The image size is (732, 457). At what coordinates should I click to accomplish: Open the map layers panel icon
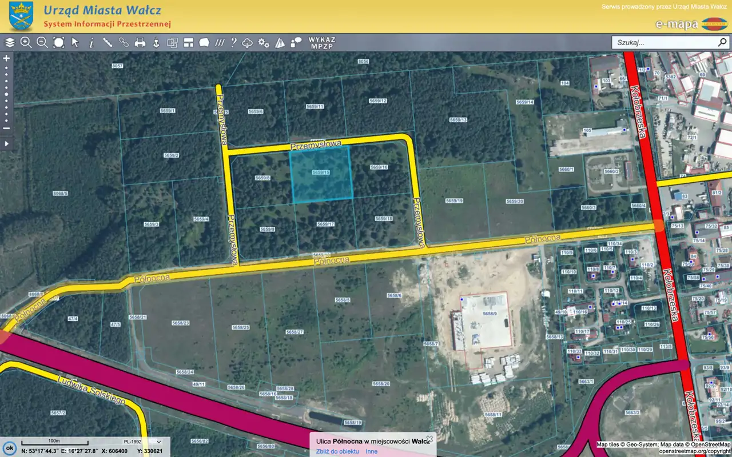coord(10,42)
